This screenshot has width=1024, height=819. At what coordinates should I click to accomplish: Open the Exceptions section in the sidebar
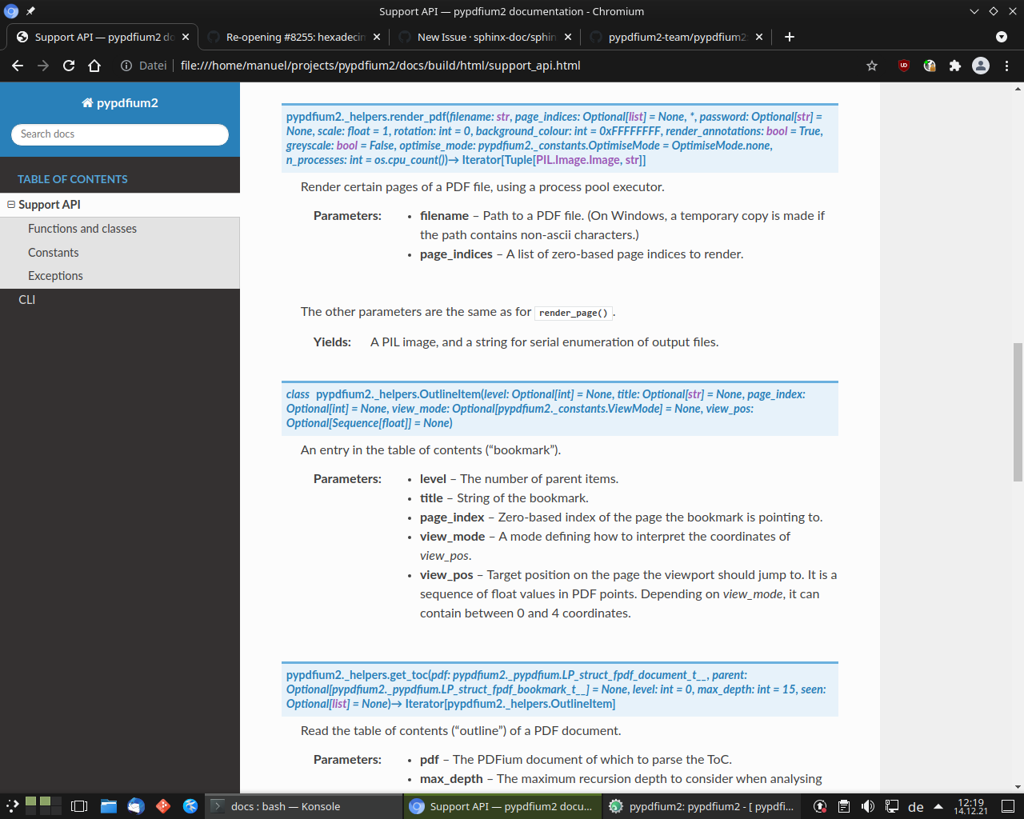[x=55, y=275]
